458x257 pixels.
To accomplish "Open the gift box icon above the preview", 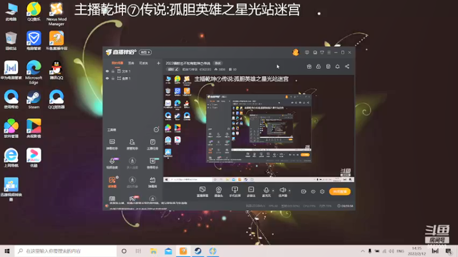I will coord(309,66).
